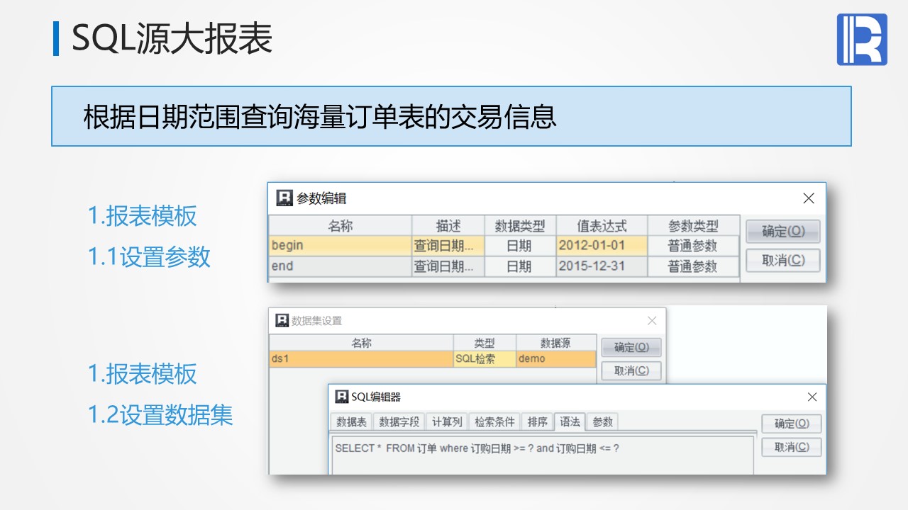Select the begin parameter name cell

click(340, 246)
